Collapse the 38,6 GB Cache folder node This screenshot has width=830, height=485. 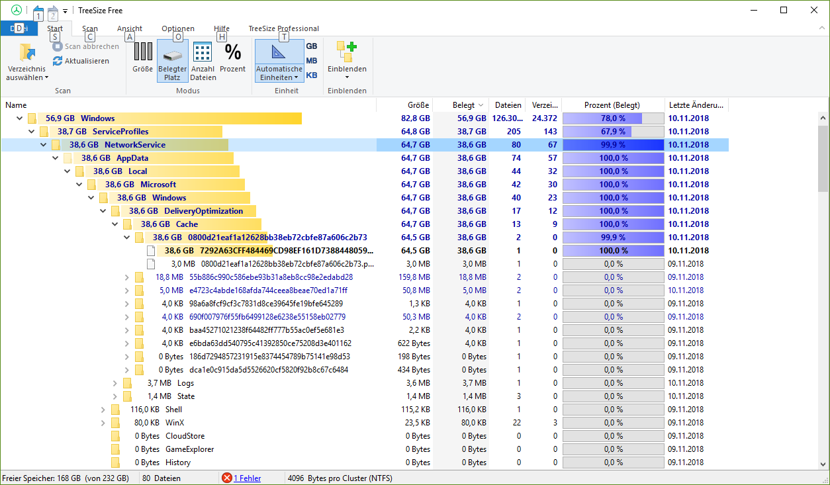[115, 224]
